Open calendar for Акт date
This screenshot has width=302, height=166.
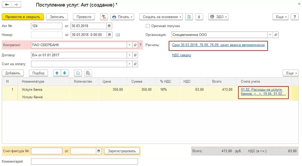click(x=109, y=26)
